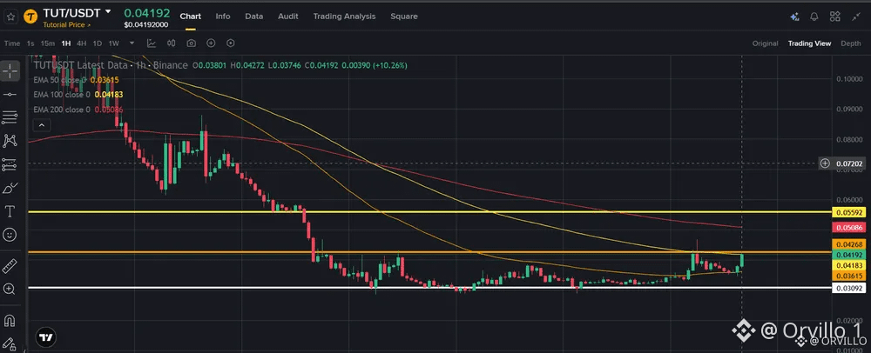Toggle the lock drawings pencil icon
Image resolution: width=871 pixels, height=353 pixels.
click(x=10, y=343)
